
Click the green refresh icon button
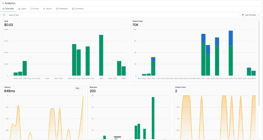pyautogui.click(x=4, y=15)
